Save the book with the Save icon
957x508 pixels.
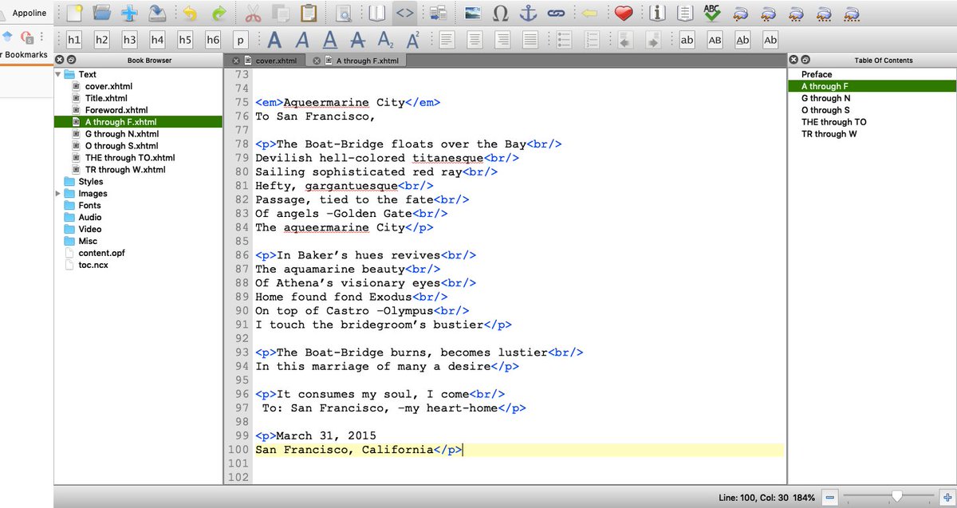click(157, 13)
